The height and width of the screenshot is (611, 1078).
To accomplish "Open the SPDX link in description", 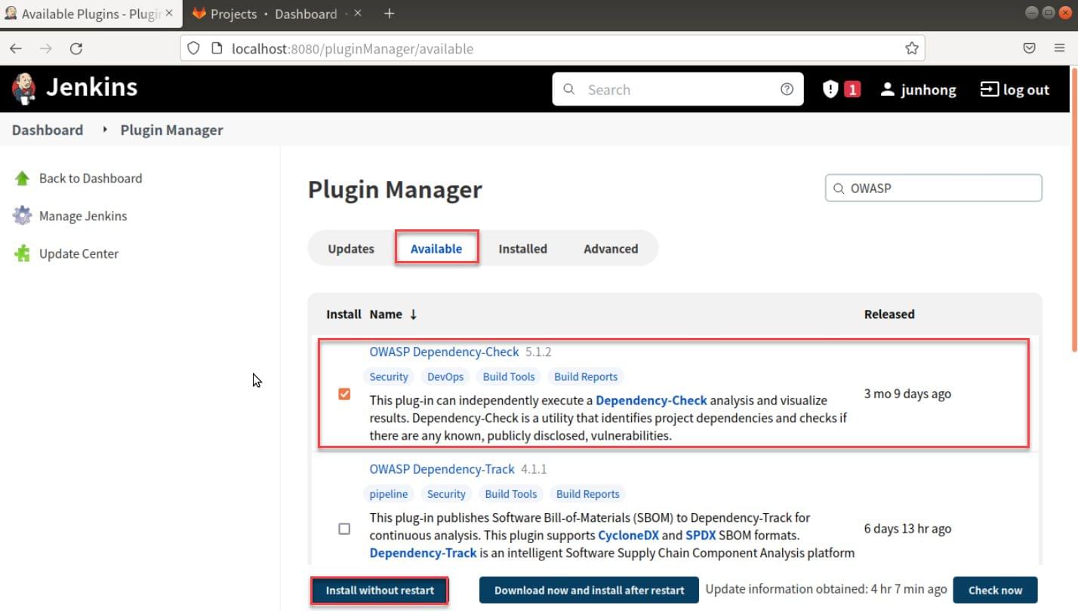I will point(701,536).
